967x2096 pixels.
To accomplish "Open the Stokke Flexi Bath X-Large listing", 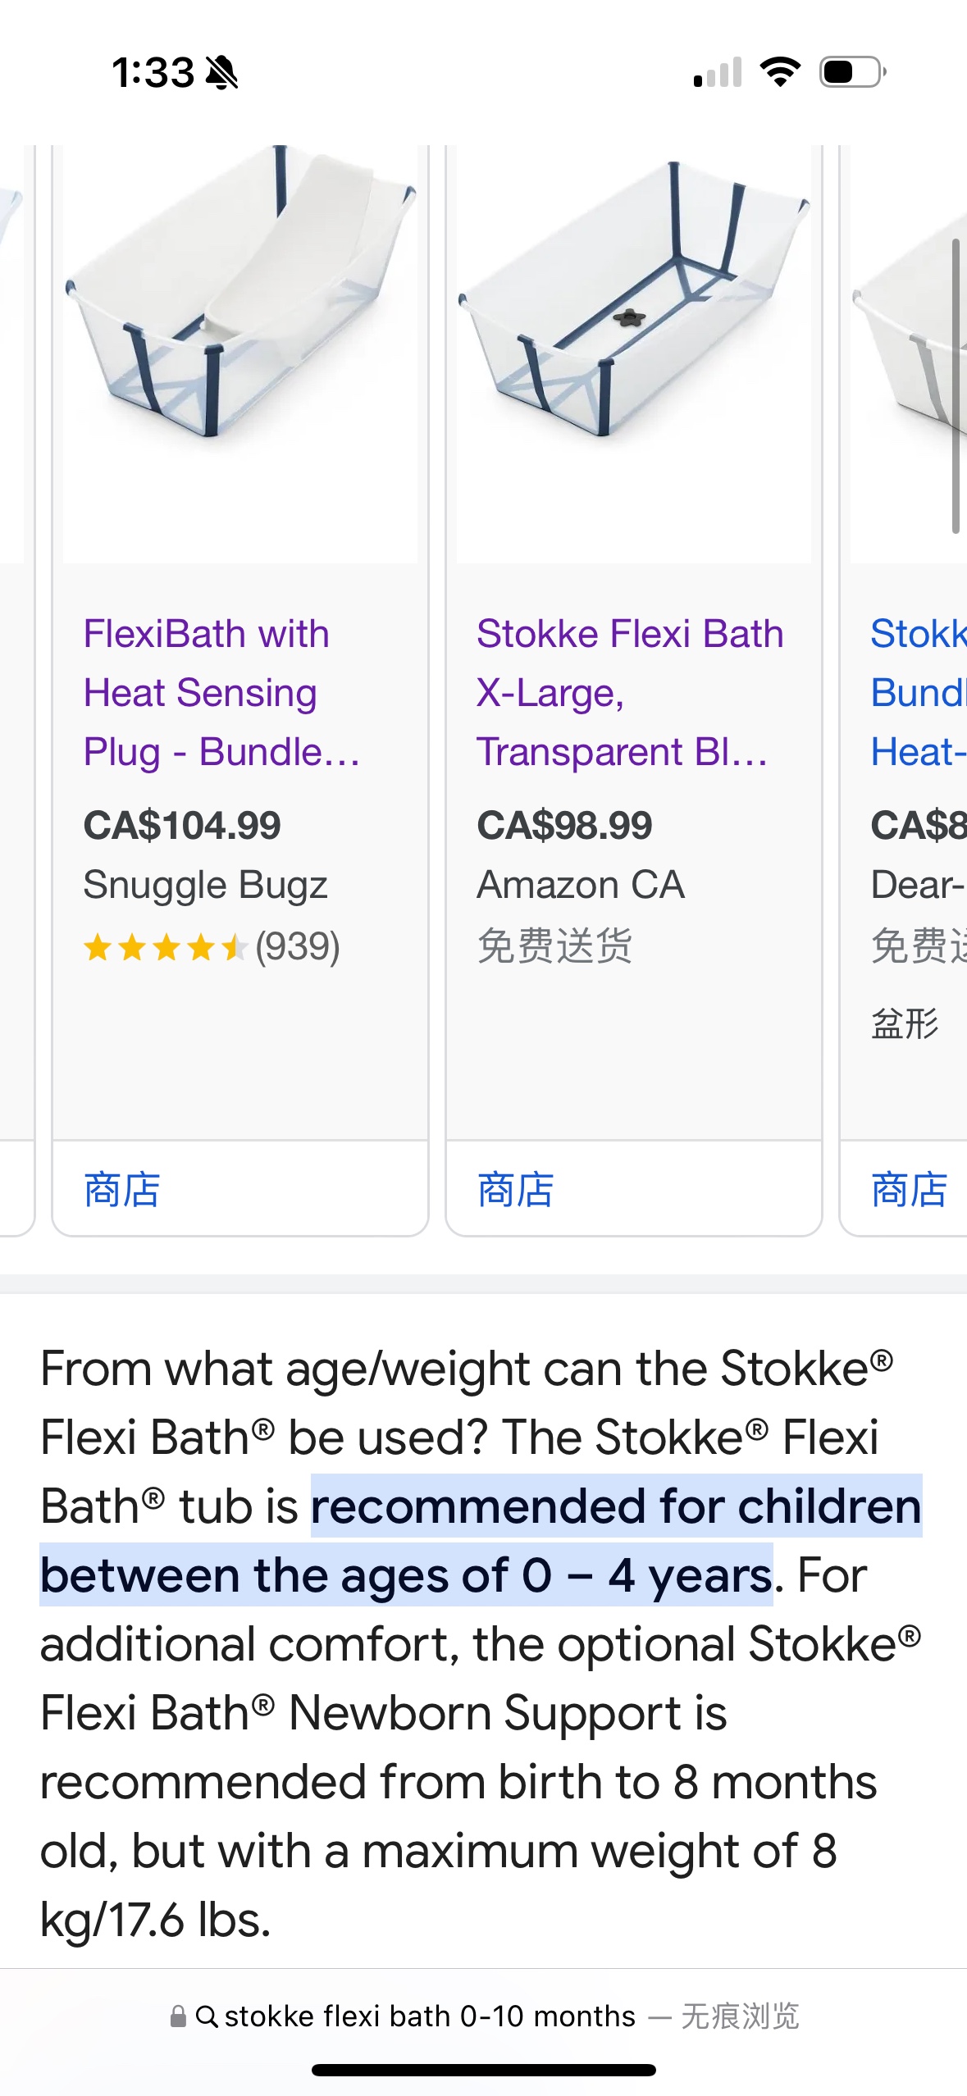I will pyautogui.click(x=630, y=693).
